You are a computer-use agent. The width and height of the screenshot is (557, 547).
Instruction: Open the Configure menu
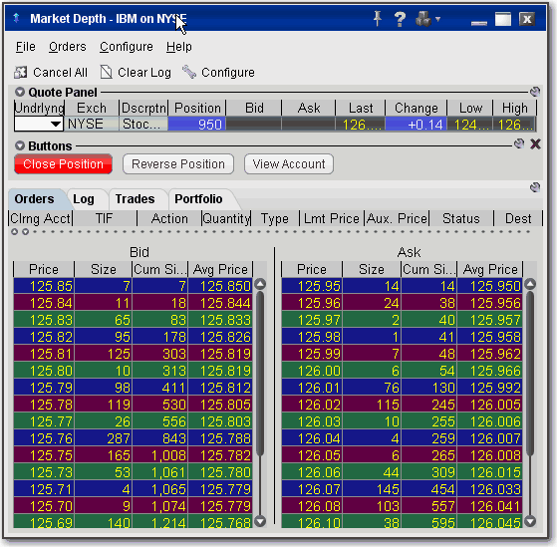tap(127, 47)
